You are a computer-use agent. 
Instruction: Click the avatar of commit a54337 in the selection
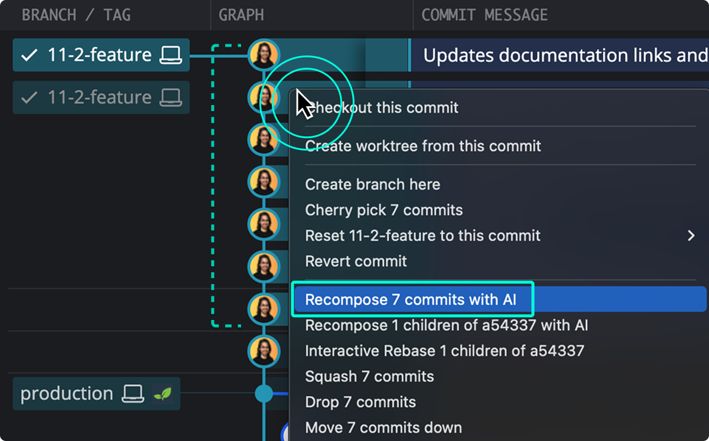[264, 309]
